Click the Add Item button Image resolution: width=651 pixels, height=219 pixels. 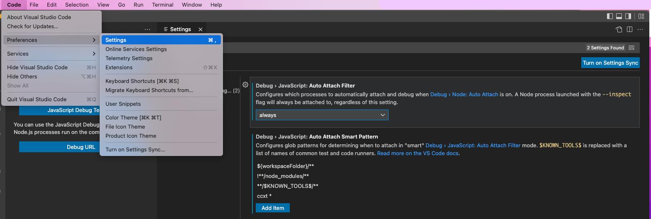273,208
